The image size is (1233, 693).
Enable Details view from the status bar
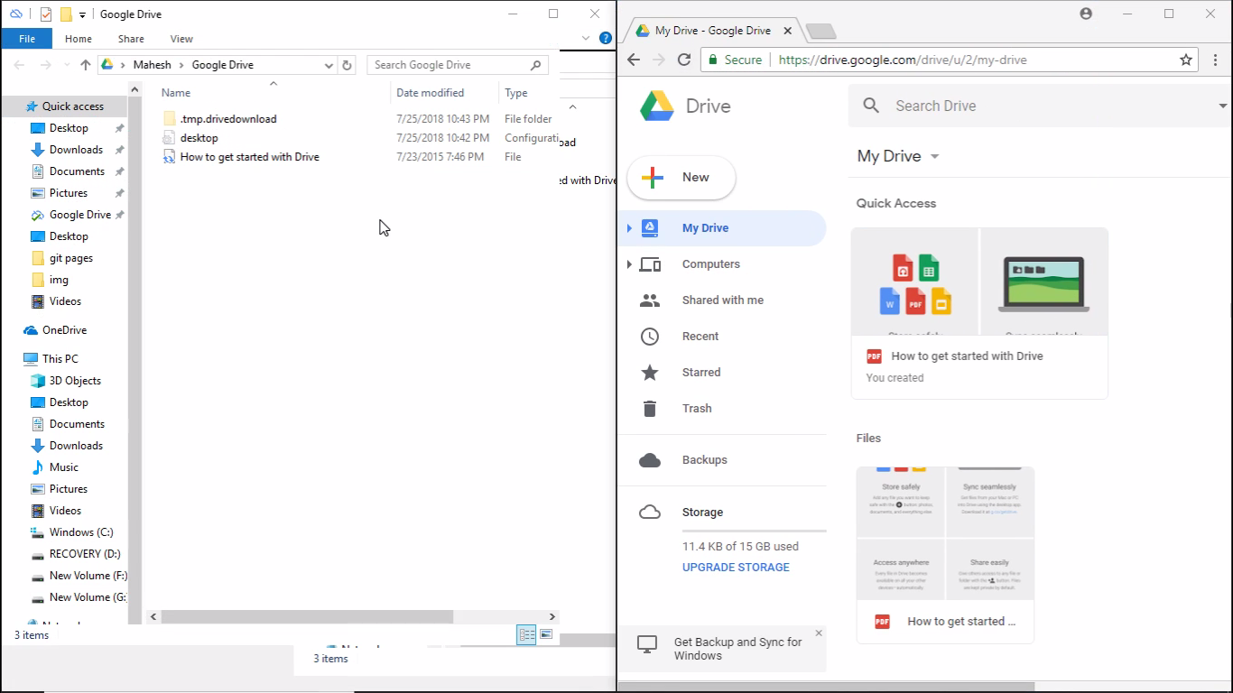coord(525,634)
